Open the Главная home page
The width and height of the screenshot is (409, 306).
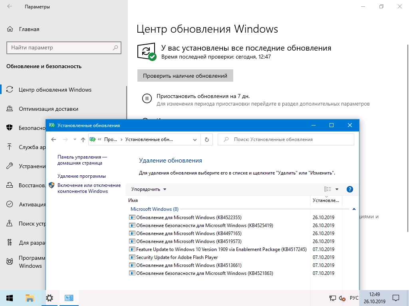pyautogui.click(x=29, y=29)
